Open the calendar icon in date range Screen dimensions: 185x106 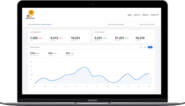(x=141, y=24)
